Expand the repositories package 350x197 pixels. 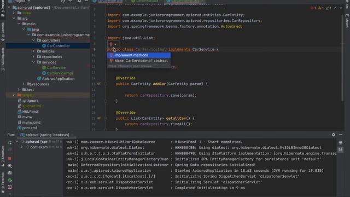point(33,57)
